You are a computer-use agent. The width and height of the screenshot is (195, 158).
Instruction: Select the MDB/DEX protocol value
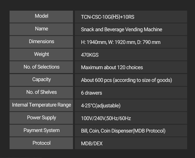(x=92, y=144)
